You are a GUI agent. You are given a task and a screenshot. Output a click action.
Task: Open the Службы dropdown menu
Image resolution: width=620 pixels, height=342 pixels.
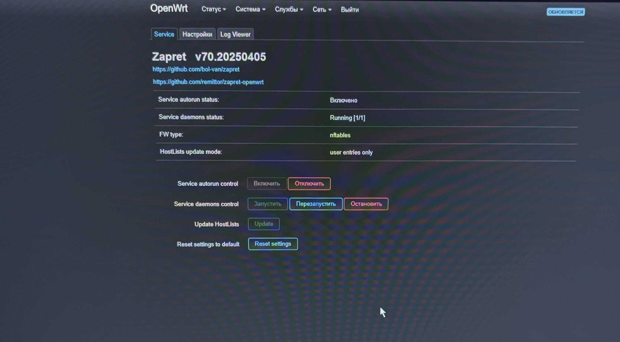tap(289, 9)
